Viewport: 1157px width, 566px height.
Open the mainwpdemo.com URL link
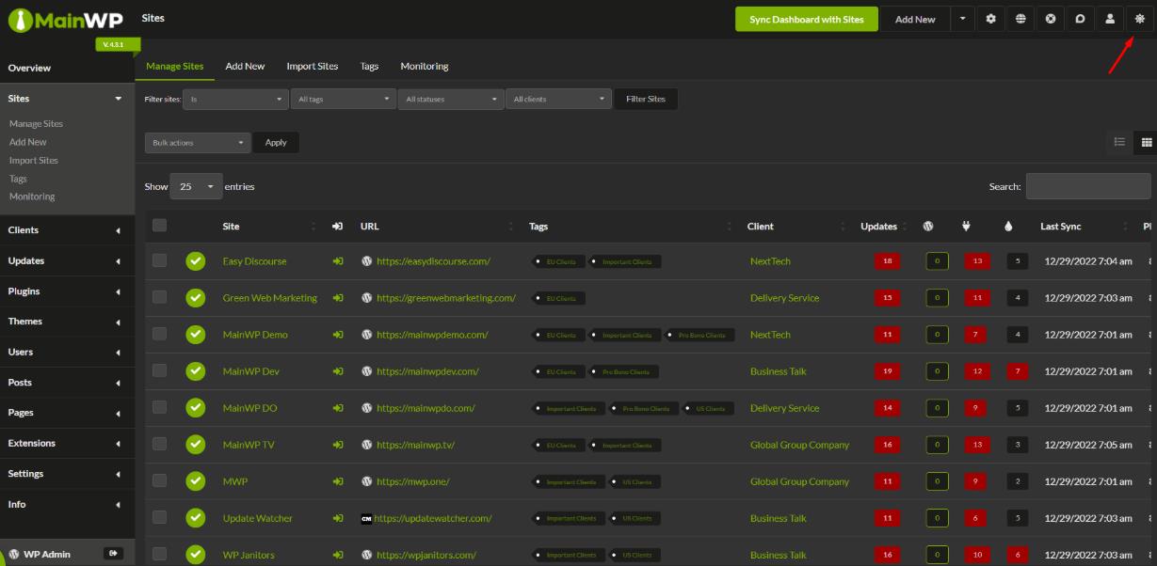coord(432,335)
